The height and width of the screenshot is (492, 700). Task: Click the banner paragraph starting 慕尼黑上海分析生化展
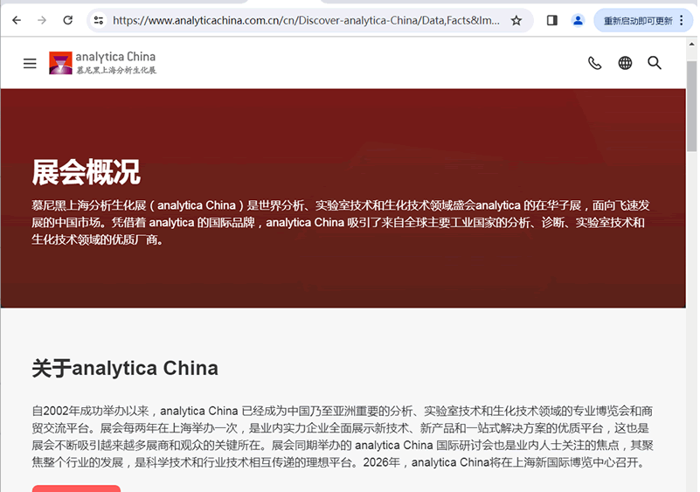click(341, 222)
